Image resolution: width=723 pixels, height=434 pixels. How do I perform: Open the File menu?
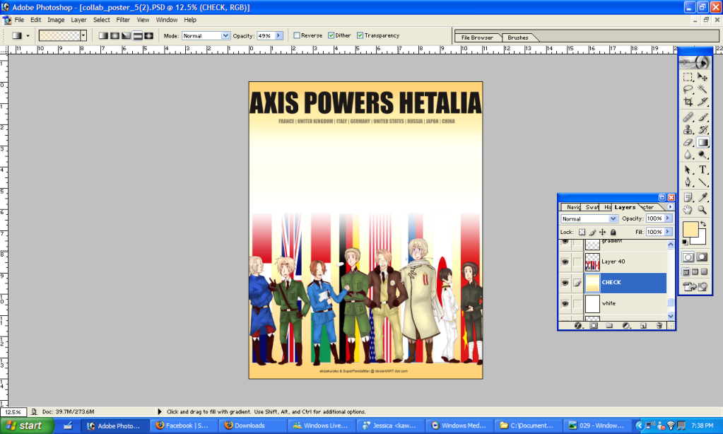point(19,20)
